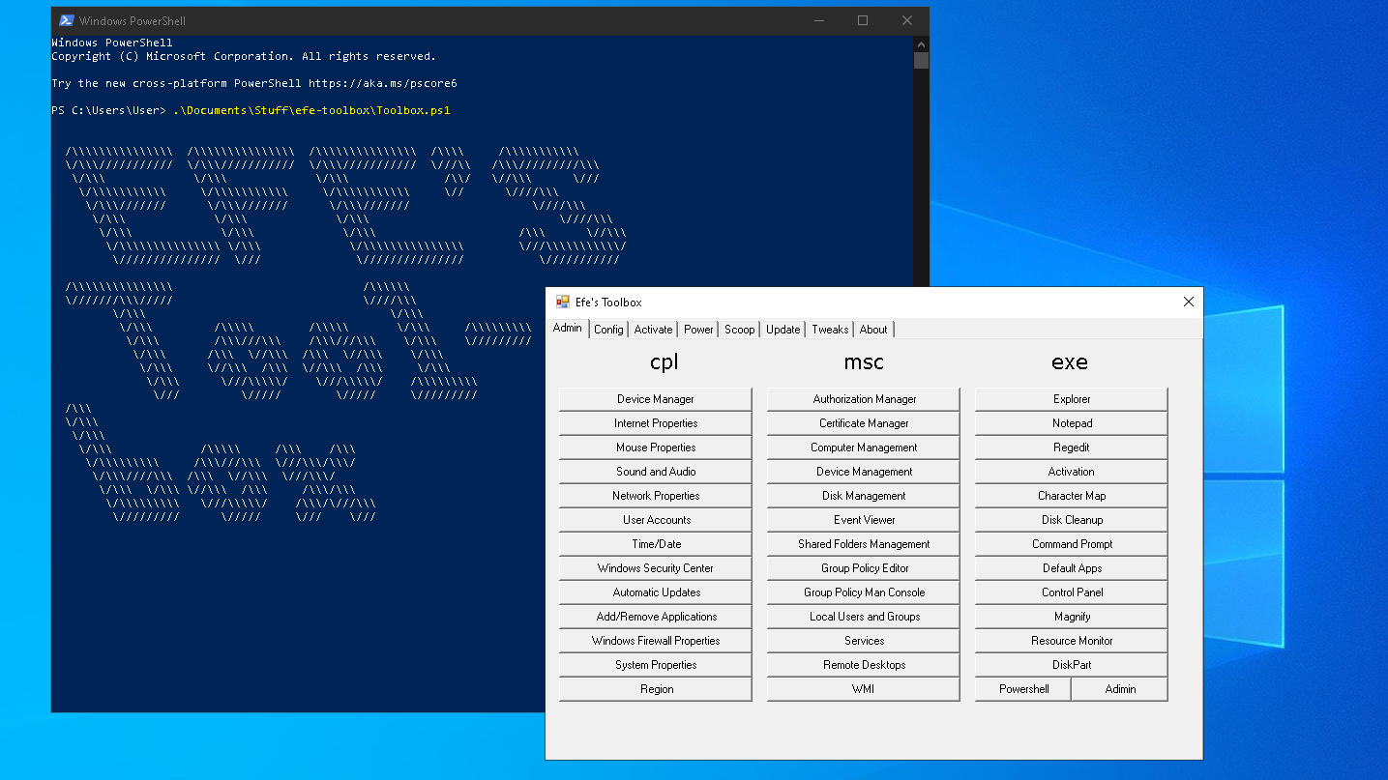Open Character Map

(1072, 496)
